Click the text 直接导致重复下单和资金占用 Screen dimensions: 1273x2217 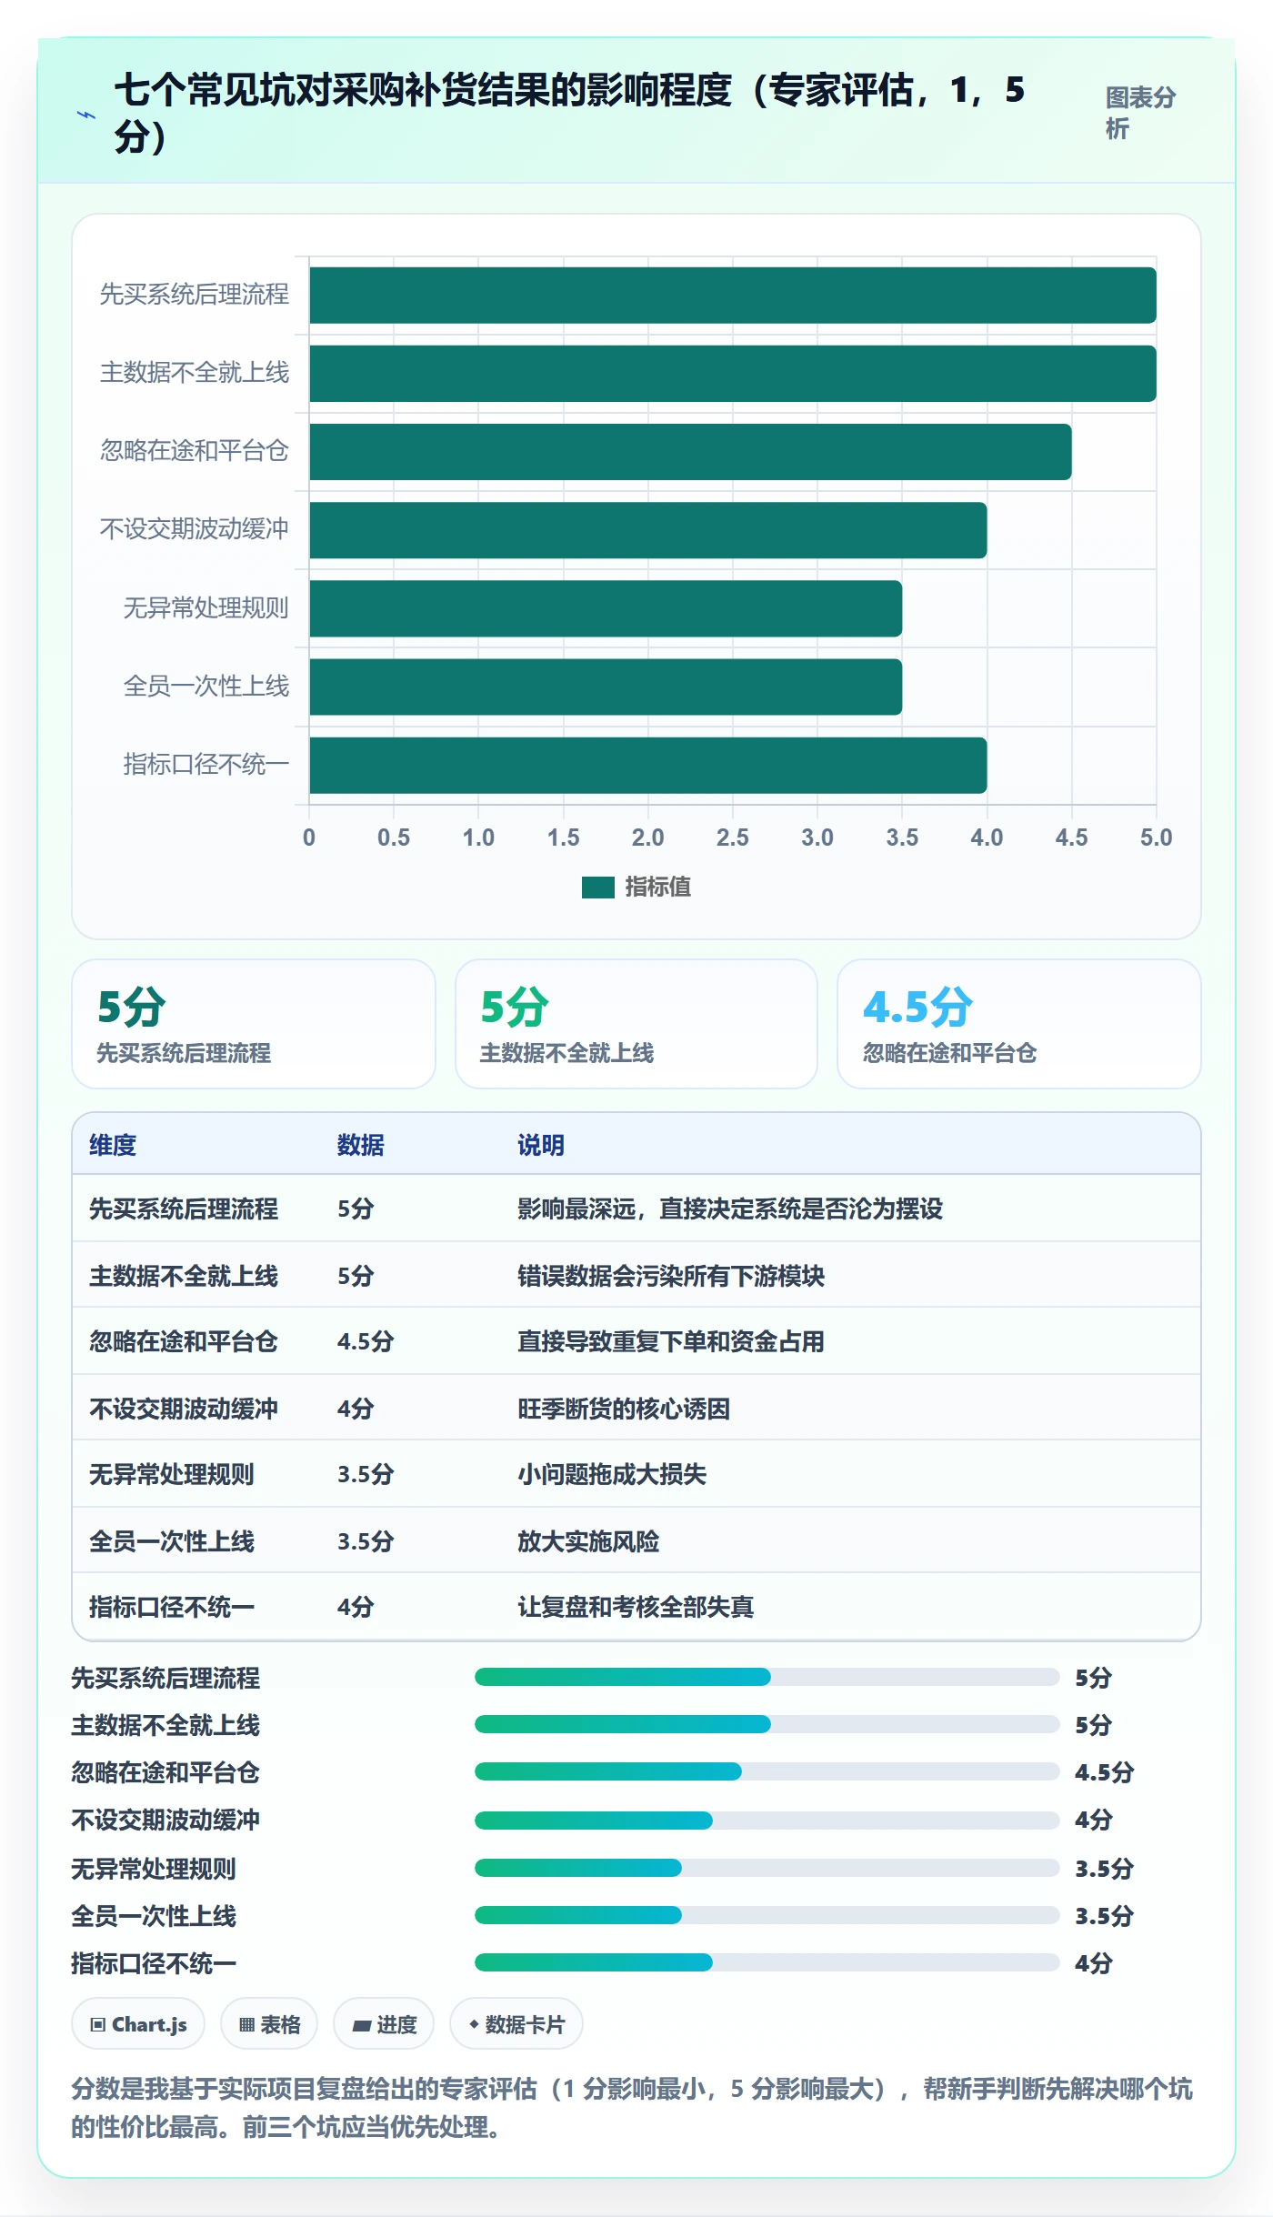click(671, 1341)
